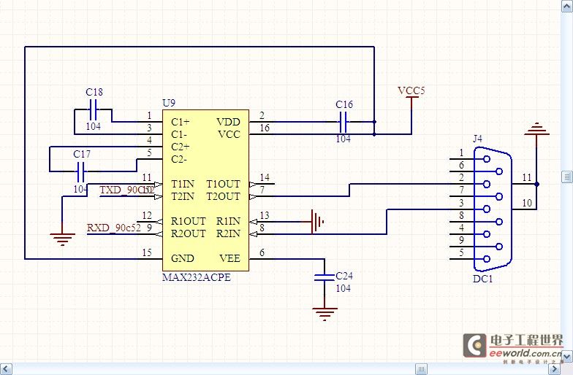This screenshot has height=375, width=573.
Task: Select the C16 designator text
Action: point(344,105)
